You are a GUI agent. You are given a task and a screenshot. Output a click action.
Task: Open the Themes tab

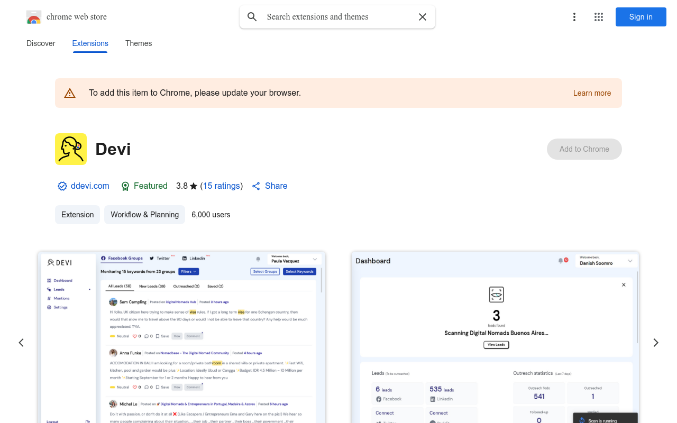pos(139,43)
